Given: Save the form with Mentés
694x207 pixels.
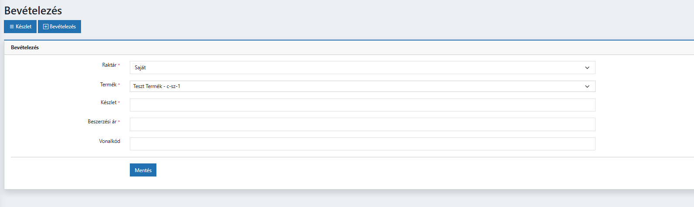Looking at the screenshot, I should point(143,170).
